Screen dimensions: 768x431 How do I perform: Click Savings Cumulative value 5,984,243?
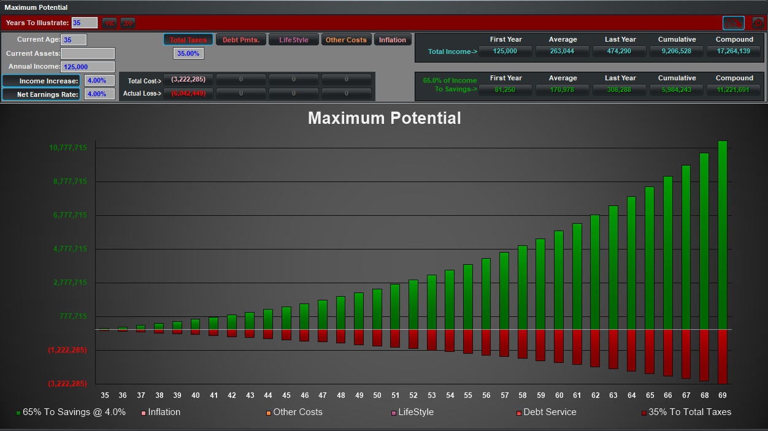coord(677,90)
